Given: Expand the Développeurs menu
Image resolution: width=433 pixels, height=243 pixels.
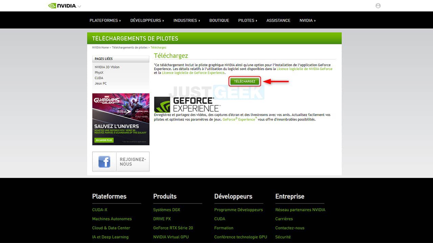Looking at the screenshot, I should point(147,20).
